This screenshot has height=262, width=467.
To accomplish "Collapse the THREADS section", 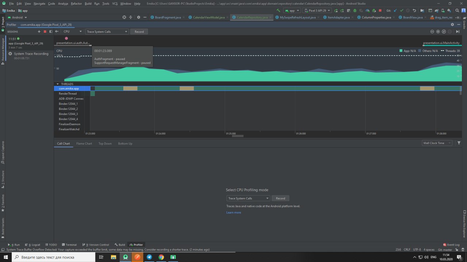I will click(58, 84).
